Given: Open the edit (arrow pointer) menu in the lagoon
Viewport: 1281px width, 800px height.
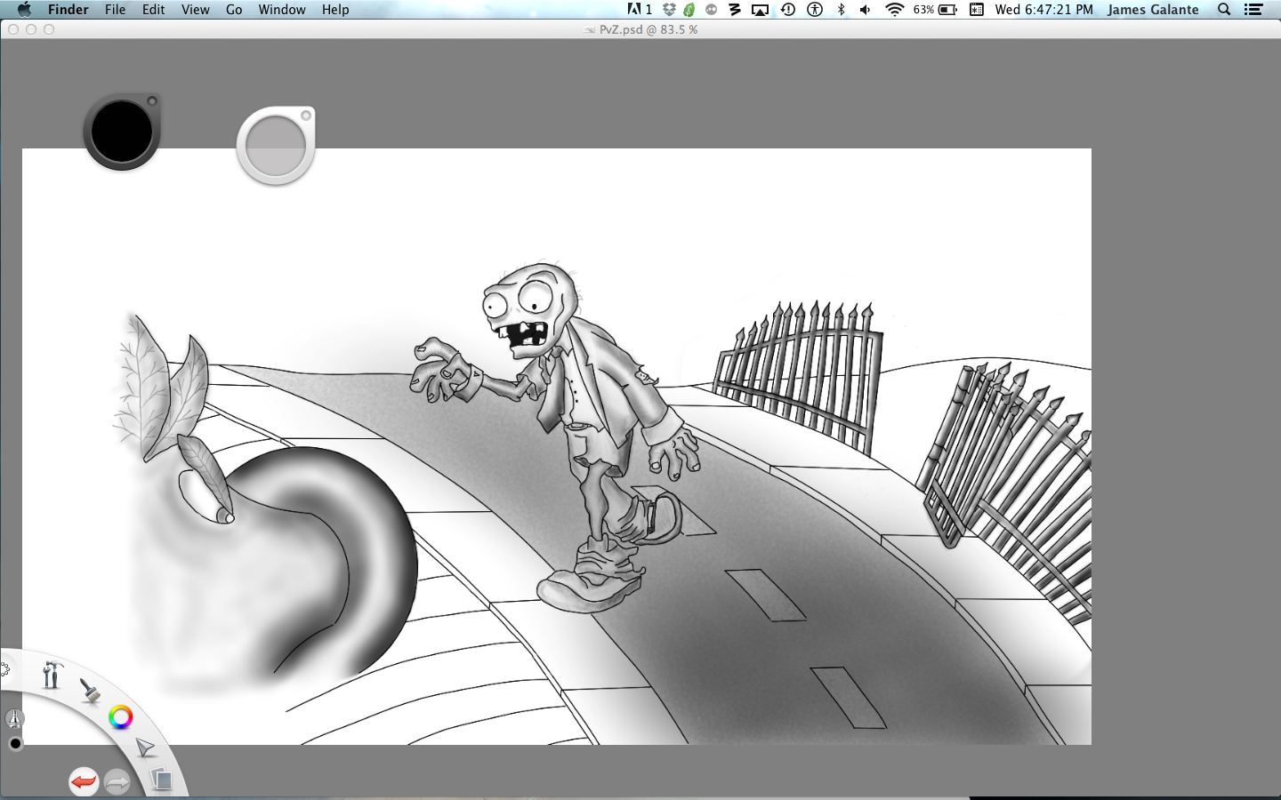Looking at the screenshot, I should tap(144, 748).
